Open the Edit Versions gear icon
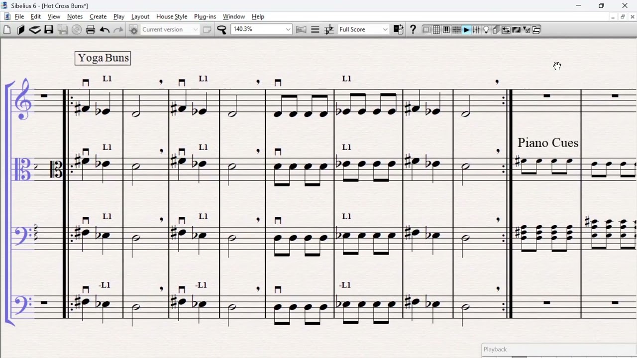Image resolution: width=637 pixels, height=358 pixels. [133, 30]
